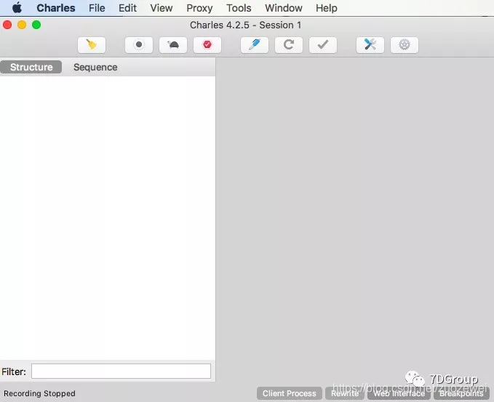The height and width of the screenshot is (402, 494).
Task: Open the Charles application menu
Action: click(56, 8)
